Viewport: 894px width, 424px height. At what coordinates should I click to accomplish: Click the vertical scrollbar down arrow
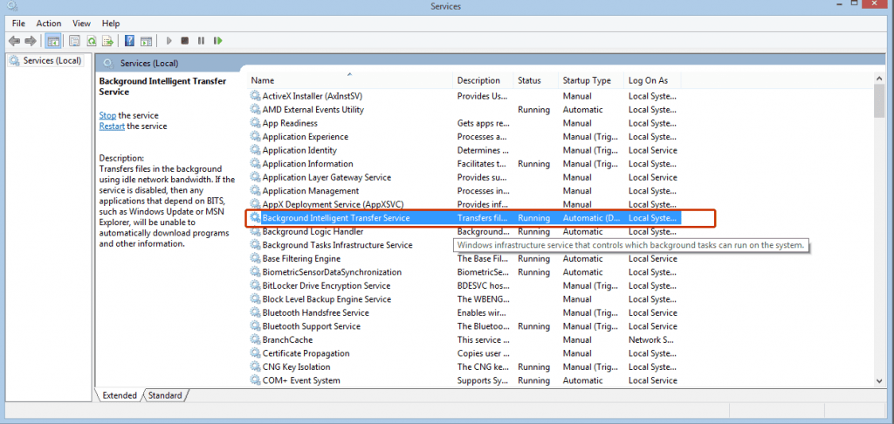[x=878, y=381]
